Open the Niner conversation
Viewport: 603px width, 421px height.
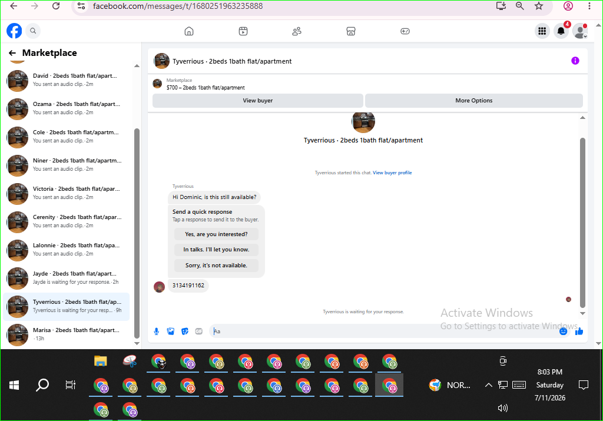tap(66, 165)
